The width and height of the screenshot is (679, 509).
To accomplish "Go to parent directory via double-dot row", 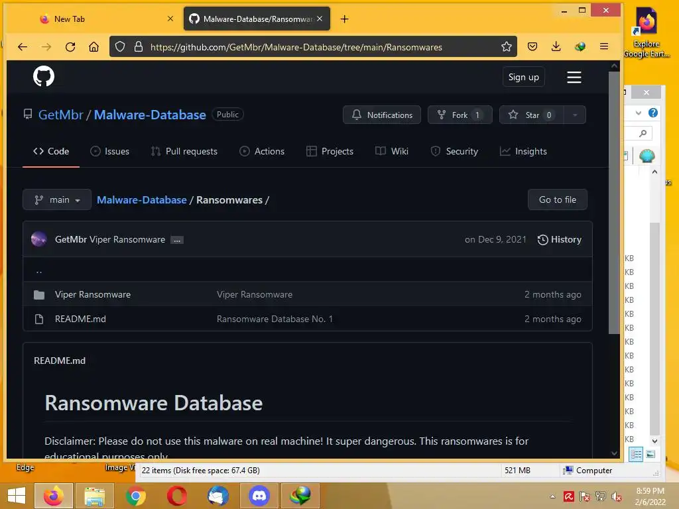I will (308, 270).
